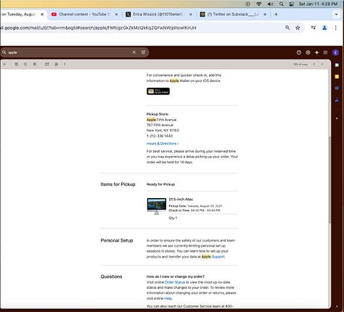Image resolution: width=344 pixels, height=312 pixels.
Task: Close the Erica Wissick tab
Action: coord(191,15)
